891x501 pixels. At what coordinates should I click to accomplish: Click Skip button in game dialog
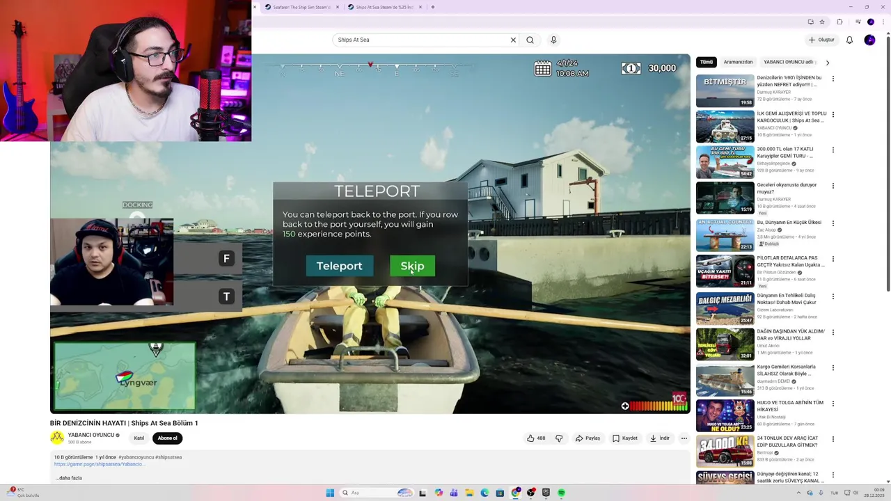coord(412,266)
